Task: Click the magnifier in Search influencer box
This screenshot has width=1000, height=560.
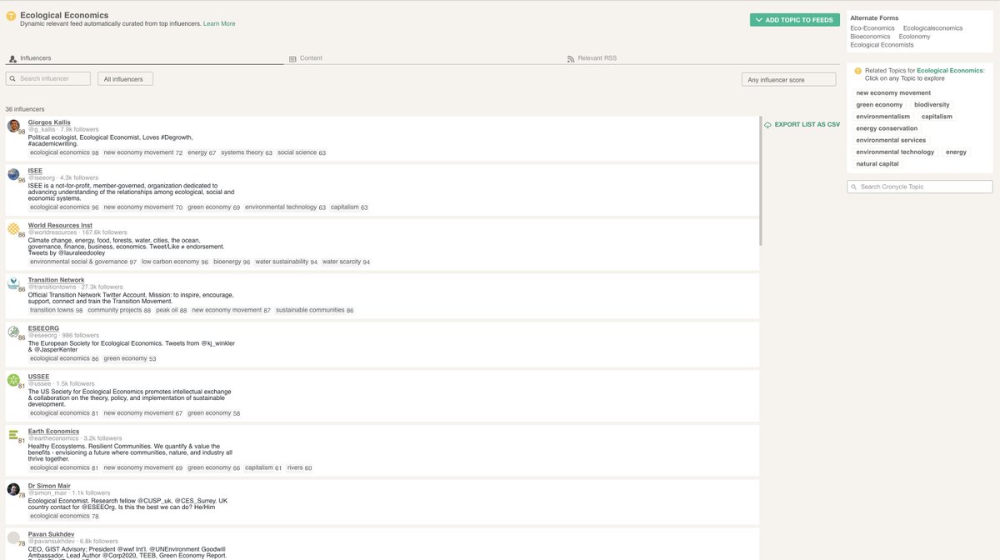Action: [13, 78]
